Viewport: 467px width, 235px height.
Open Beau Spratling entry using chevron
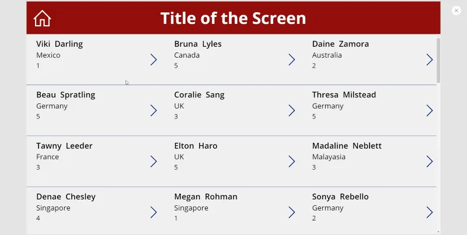154,110
